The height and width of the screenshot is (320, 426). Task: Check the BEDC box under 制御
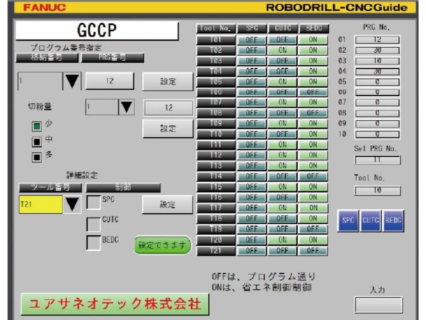(x=94, y=243)
